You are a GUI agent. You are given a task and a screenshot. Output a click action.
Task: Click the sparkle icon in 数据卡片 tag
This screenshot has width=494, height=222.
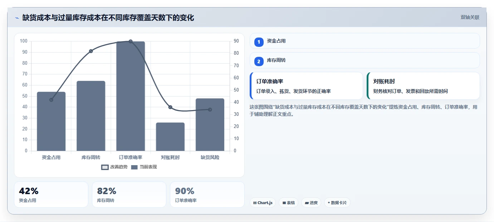pos(329,203)
